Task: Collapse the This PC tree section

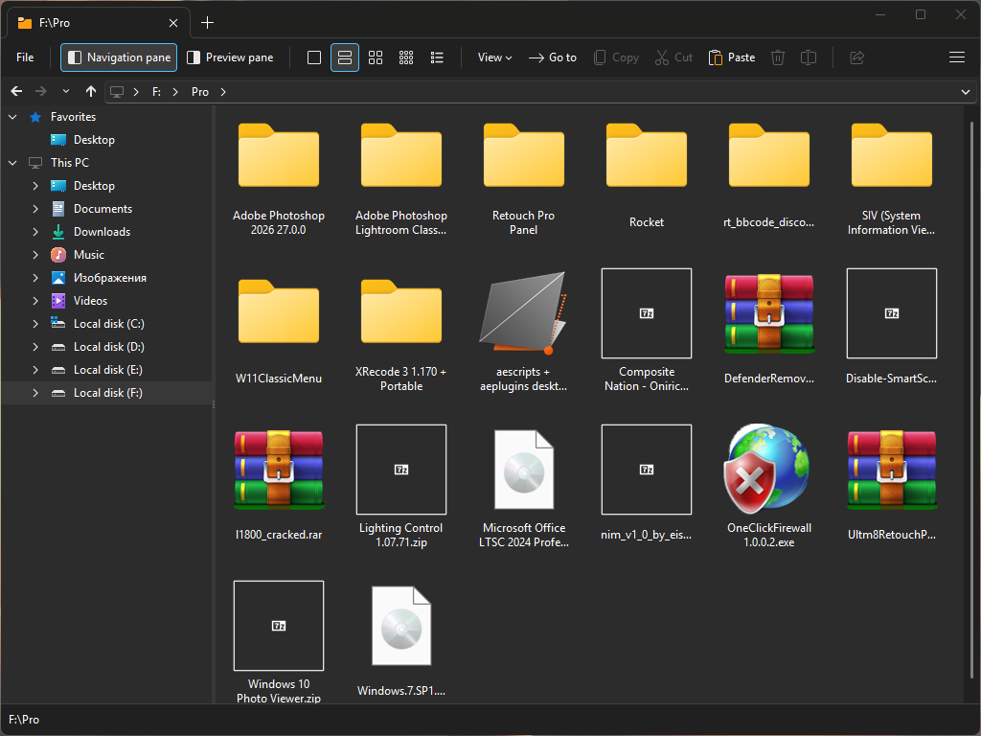Action: pyautogui.click(x=12, y=163)
